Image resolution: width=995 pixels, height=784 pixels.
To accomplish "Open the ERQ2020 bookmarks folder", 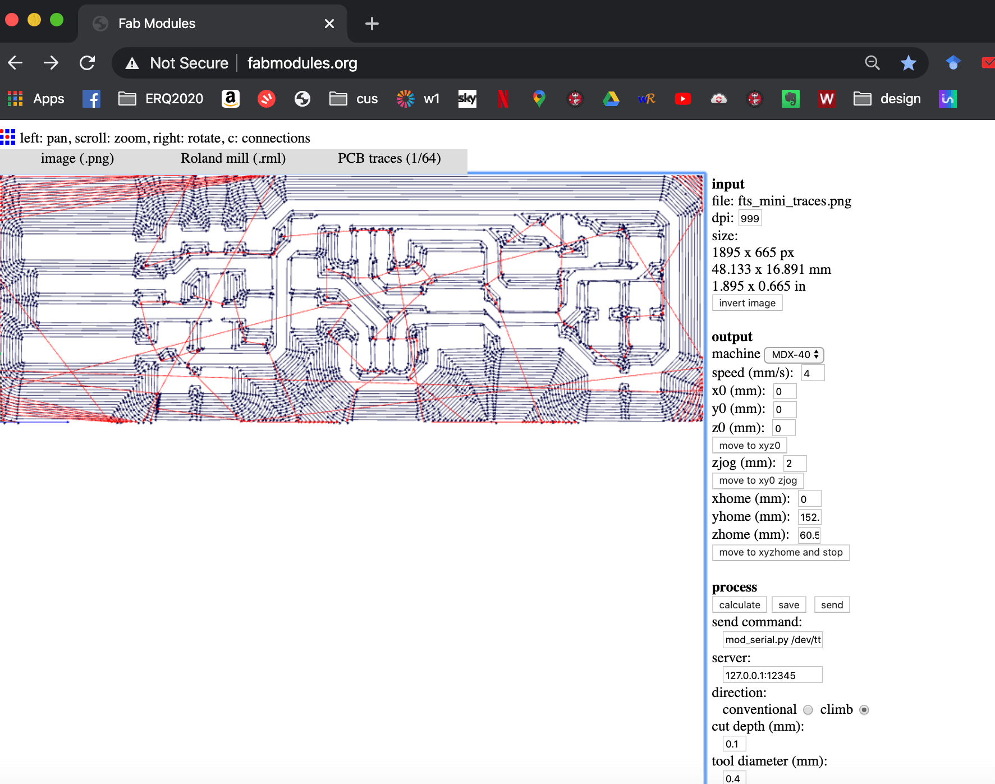I will click(161, 99).
